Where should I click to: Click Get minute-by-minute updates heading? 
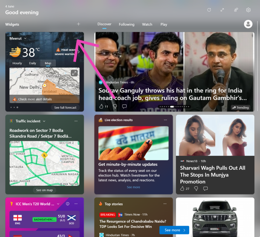(128, 164)
